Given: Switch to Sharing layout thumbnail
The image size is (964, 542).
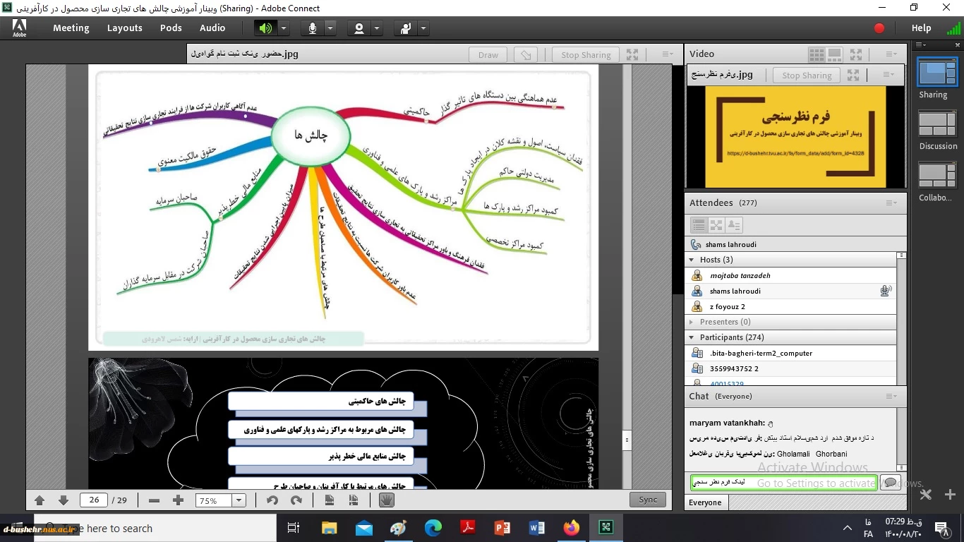Looking at the screenshot, I should tap(937, 72).
